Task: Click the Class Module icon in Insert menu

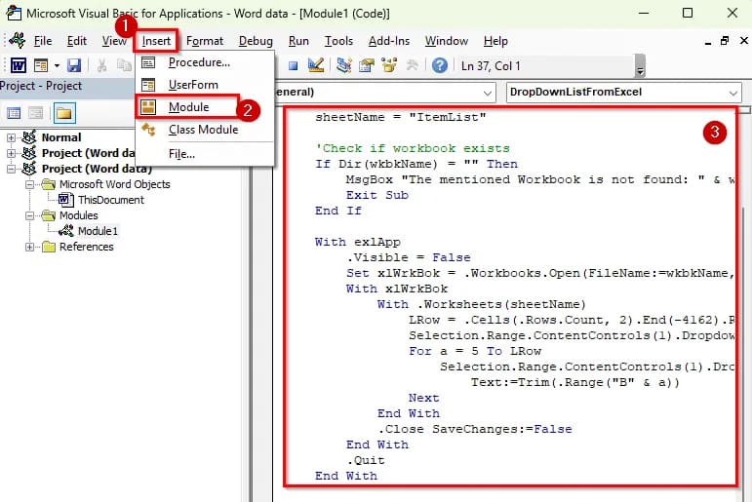Action: 148,130
